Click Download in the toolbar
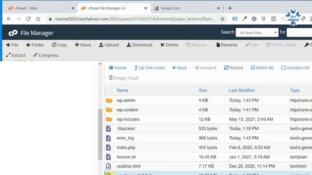This screenshot has height=175, width=312. (139, 45)
